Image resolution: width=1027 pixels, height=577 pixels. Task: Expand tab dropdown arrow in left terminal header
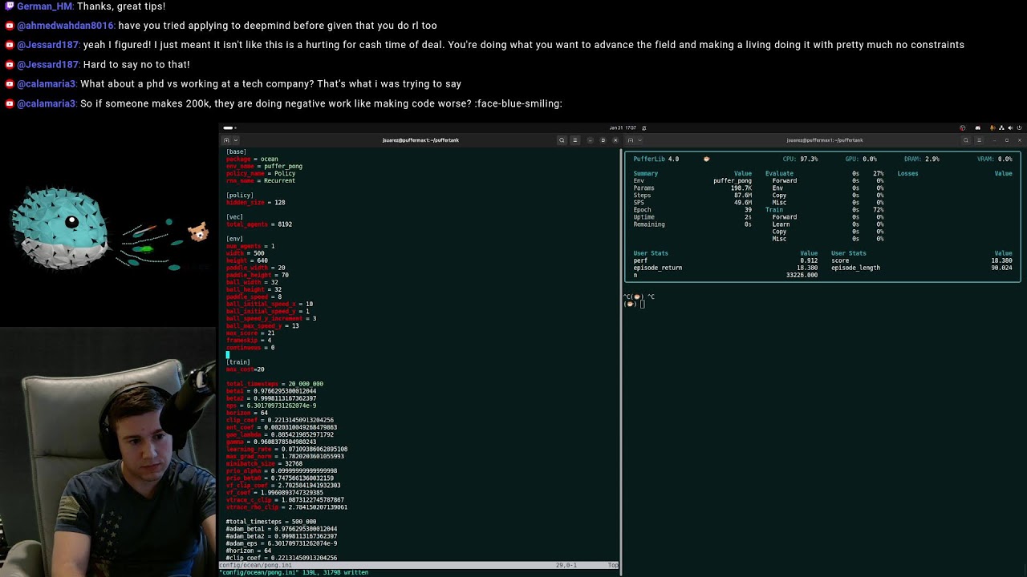[x=235, y=140]
